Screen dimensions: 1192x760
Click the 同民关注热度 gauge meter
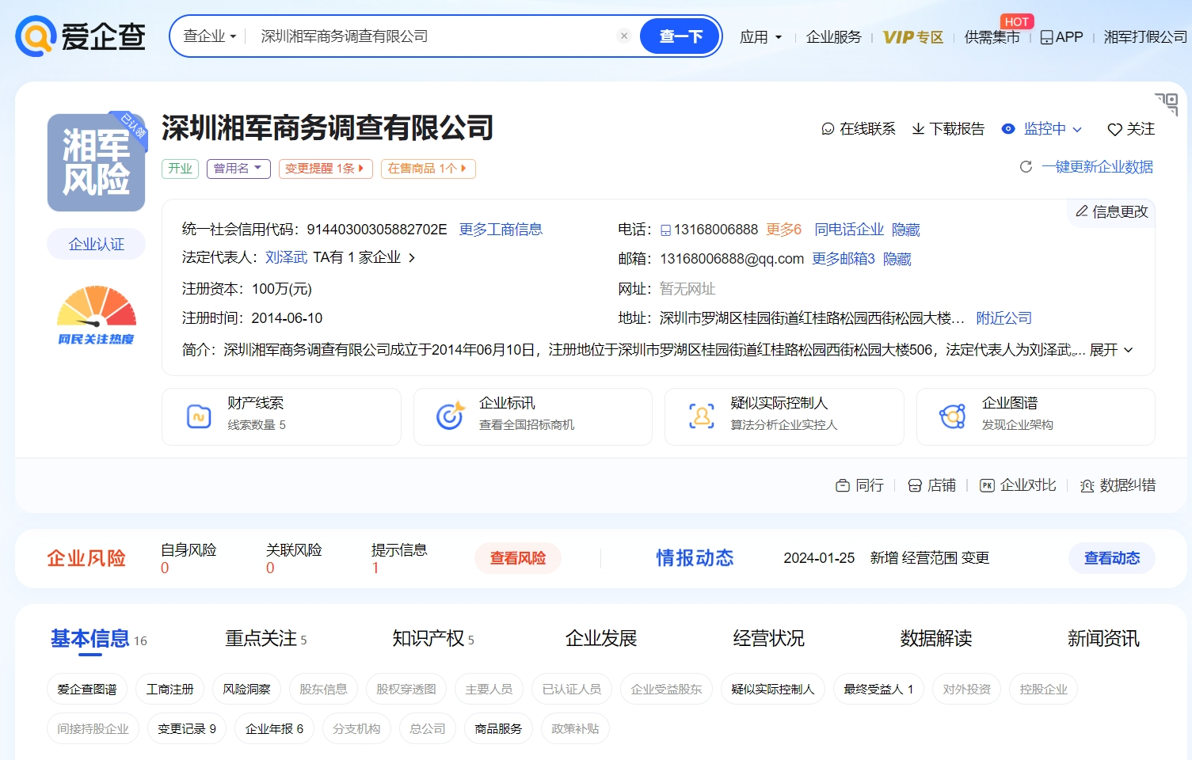tap(96, 307)
